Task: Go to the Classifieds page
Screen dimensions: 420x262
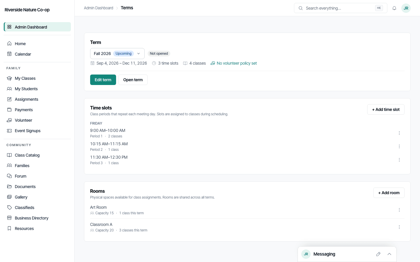Action: [37, 208]
